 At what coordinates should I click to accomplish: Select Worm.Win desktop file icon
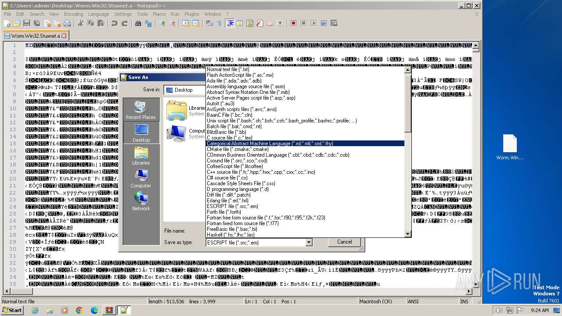pyautogui.click(x=510, y=147)
